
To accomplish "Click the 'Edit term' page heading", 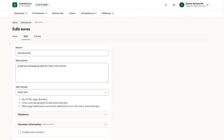I will click(x=21, y=29).
